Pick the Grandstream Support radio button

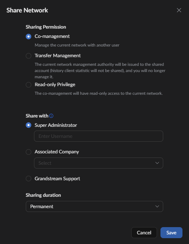point(29,179)
